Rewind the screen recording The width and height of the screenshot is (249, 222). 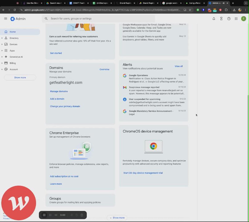tap(56, 215)
